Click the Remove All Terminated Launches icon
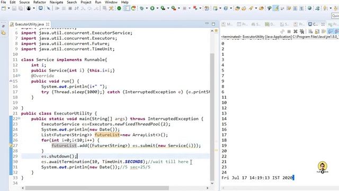This screenshot has width=339, height=191. coord(302,32)
